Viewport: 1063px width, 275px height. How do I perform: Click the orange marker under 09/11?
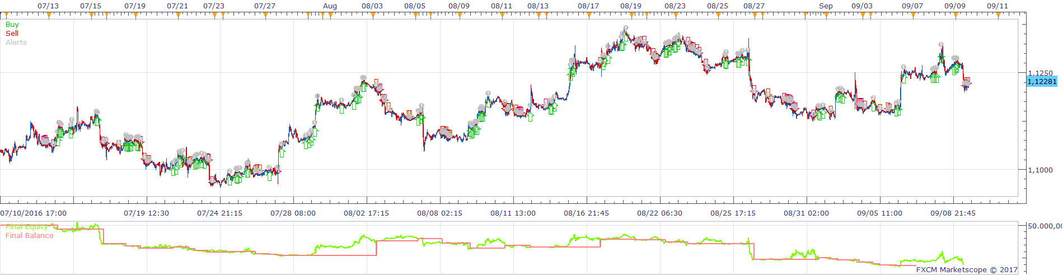[998, 16]
